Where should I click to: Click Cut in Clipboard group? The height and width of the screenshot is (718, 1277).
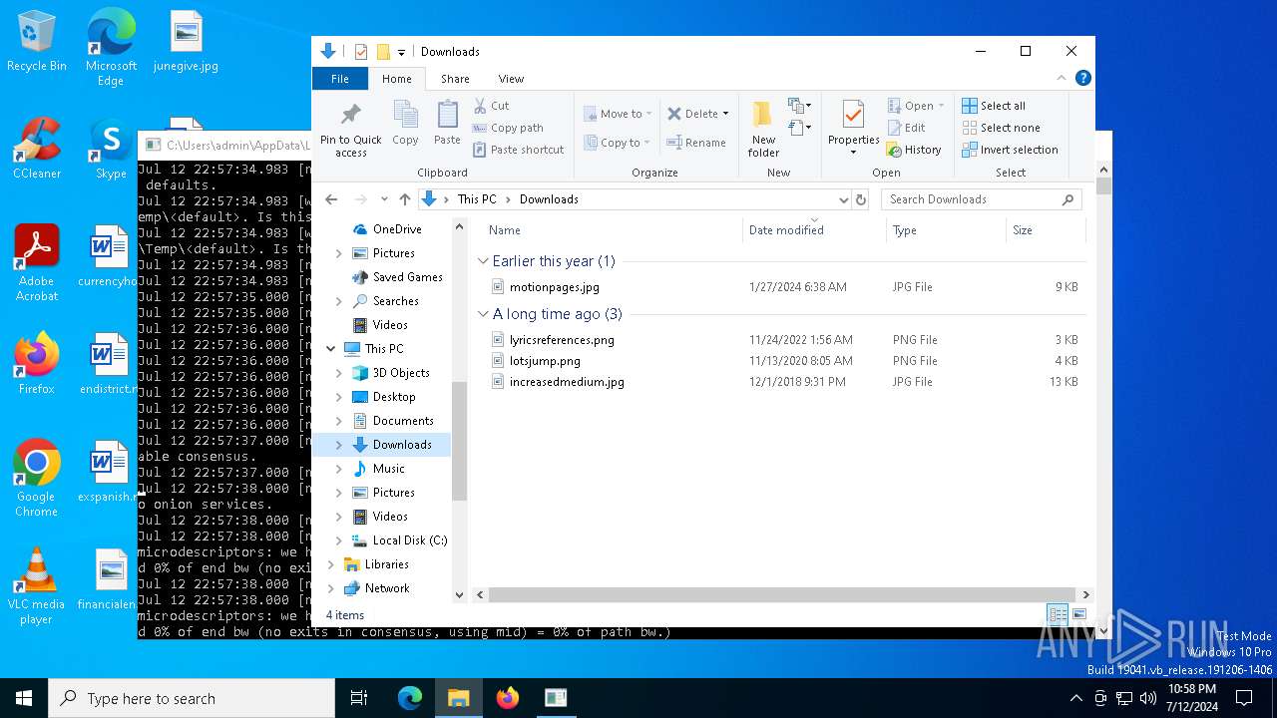pyautogui.click(x=491, y=106)
